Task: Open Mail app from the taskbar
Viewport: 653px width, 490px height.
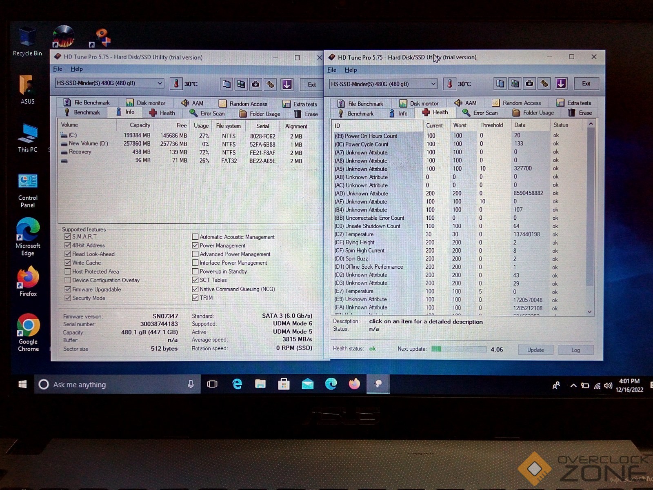Action: 307,384
